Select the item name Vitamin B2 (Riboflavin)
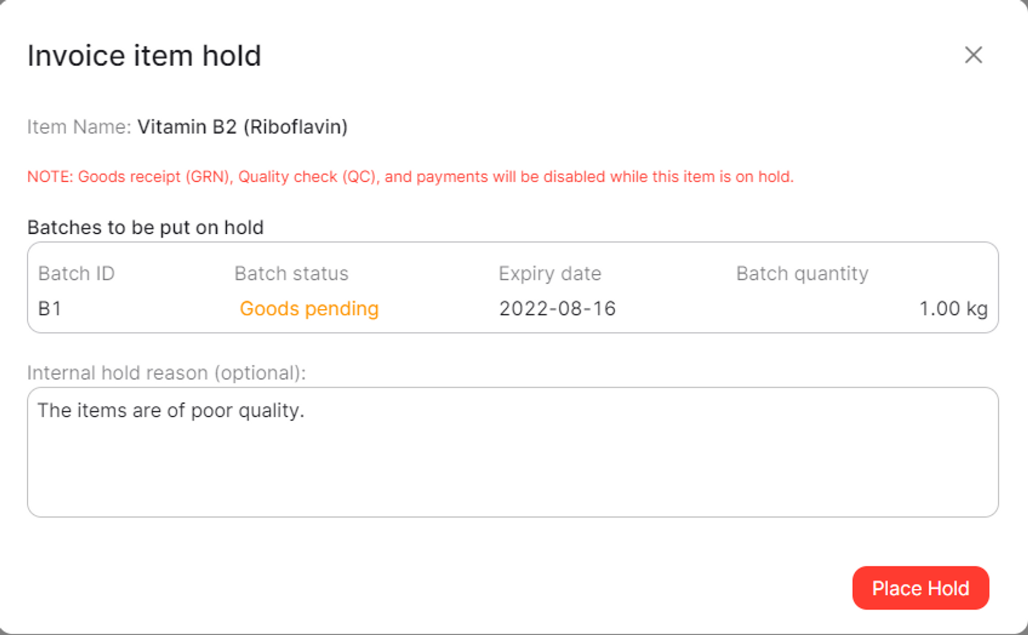 (244, 126)
